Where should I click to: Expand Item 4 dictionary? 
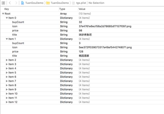7,68
